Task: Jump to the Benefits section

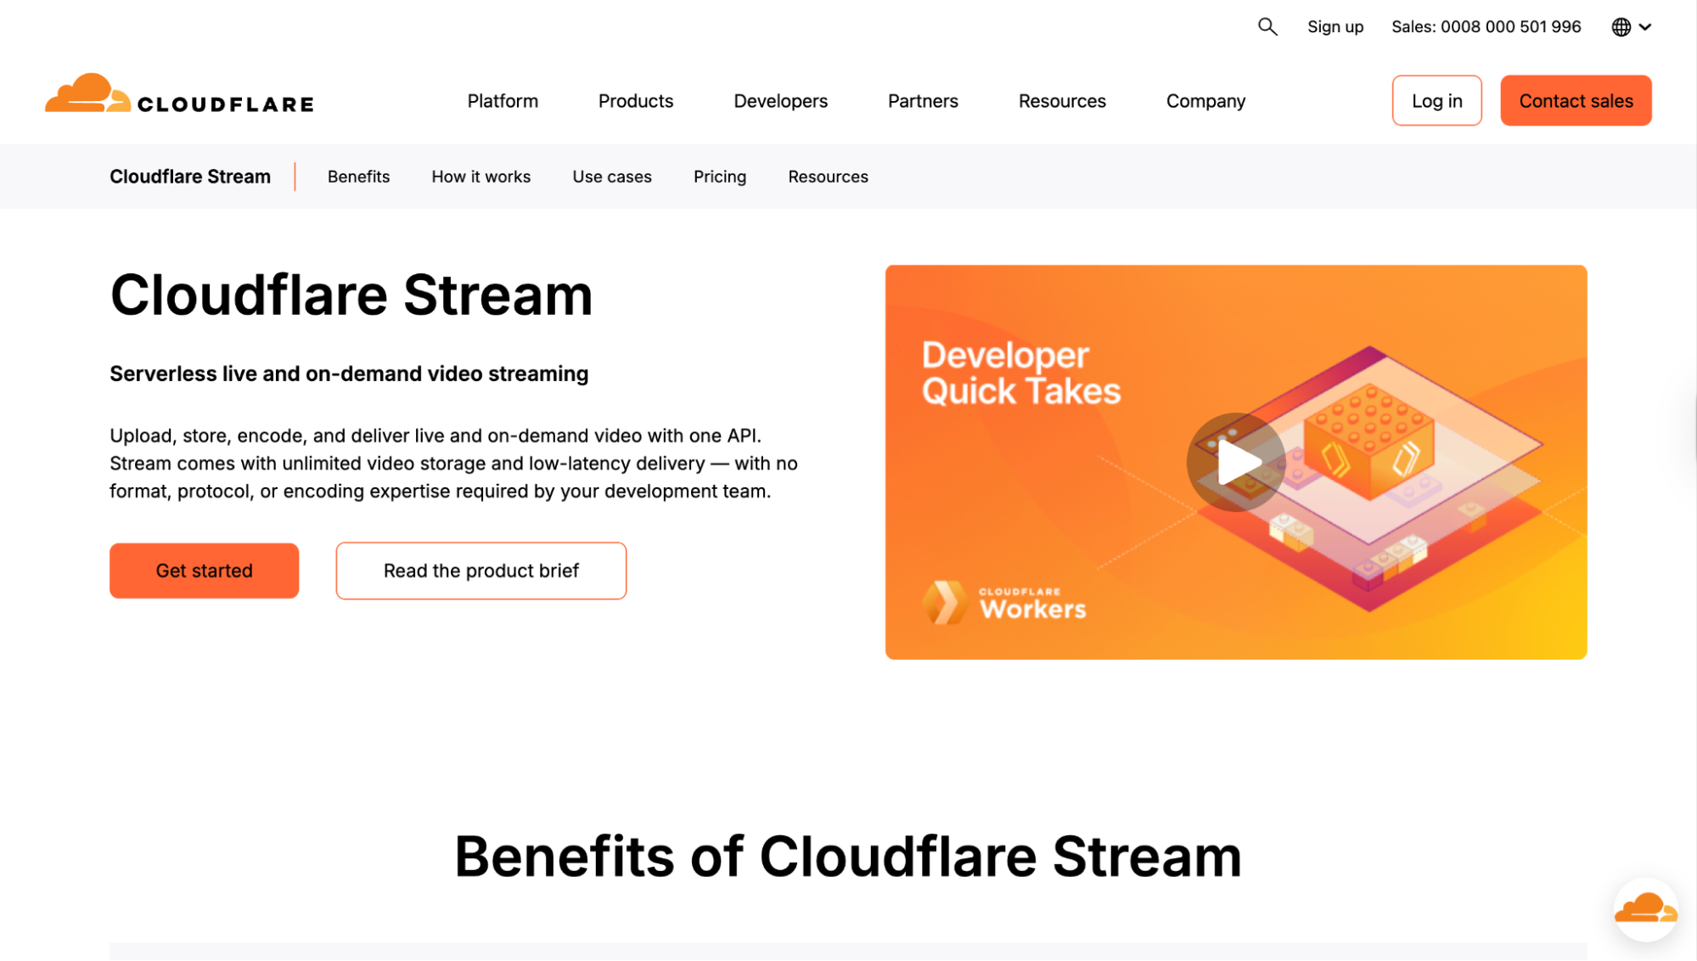Action: (x=358, y=177)
